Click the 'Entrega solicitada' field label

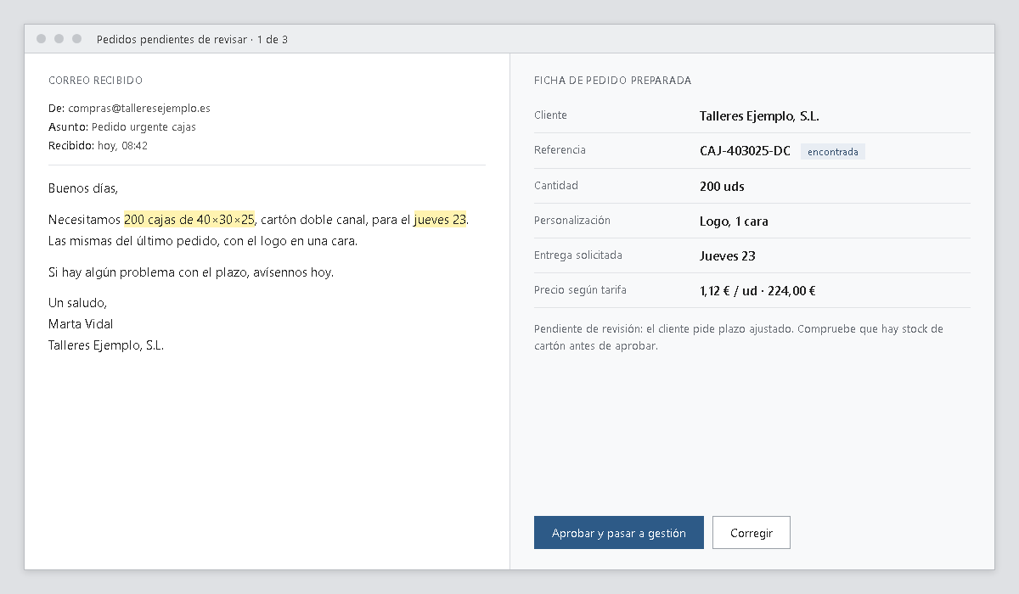click(577, 255)
